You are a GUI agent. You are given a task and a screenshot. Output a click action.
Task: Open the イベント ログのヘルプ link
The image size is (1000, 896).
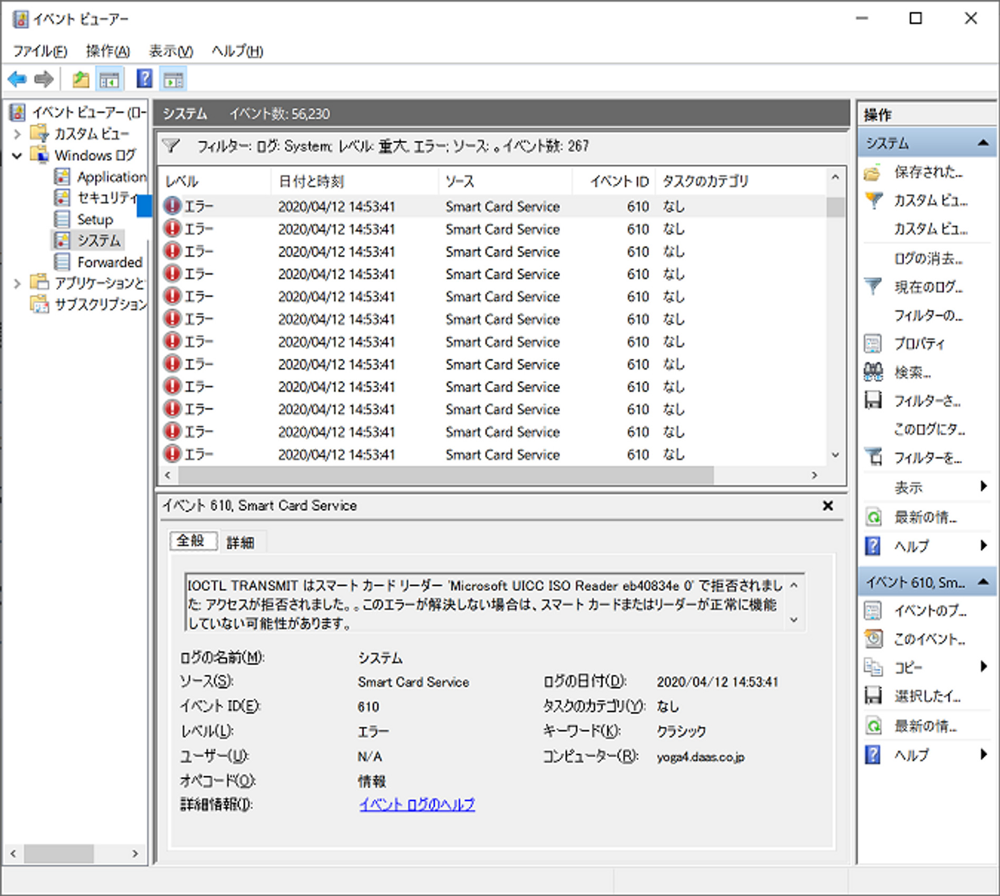(417, 804)
